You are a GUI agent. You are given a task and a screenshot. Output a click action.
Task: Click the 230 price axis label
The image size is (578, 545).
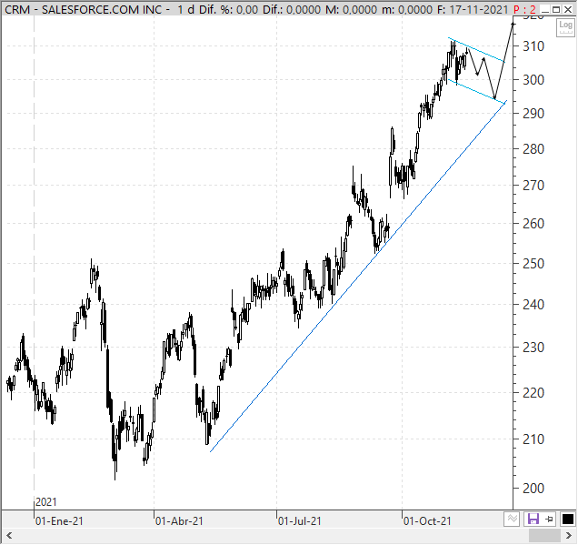(533, 348)
